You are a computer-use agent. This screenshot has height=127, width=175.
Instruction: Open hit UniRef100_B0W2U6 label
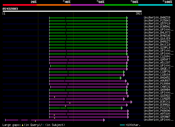[x=157, y=36]
